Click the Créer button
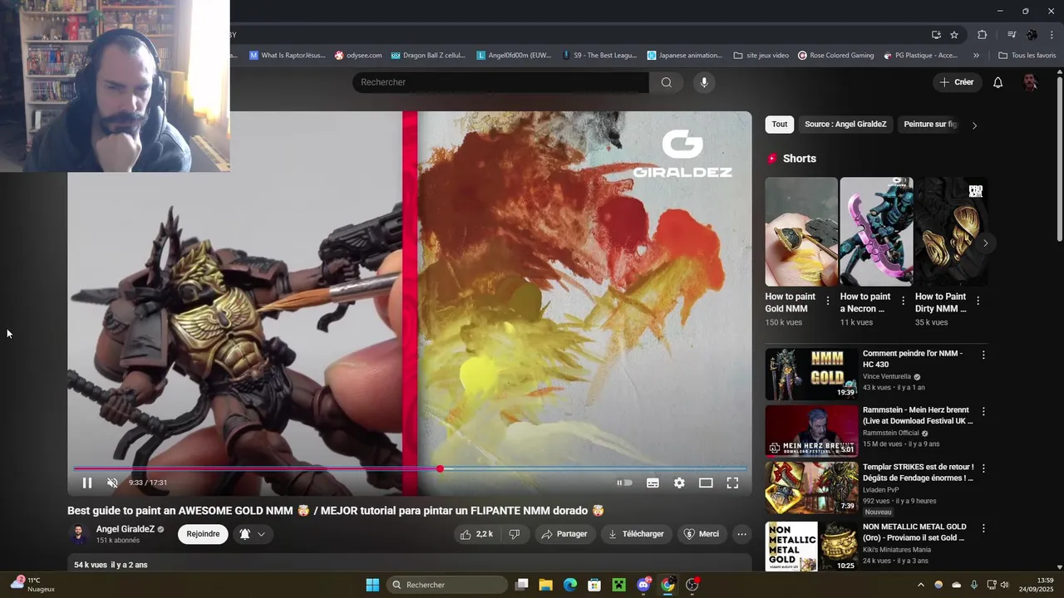1064x598 pixels. point(957,82)
